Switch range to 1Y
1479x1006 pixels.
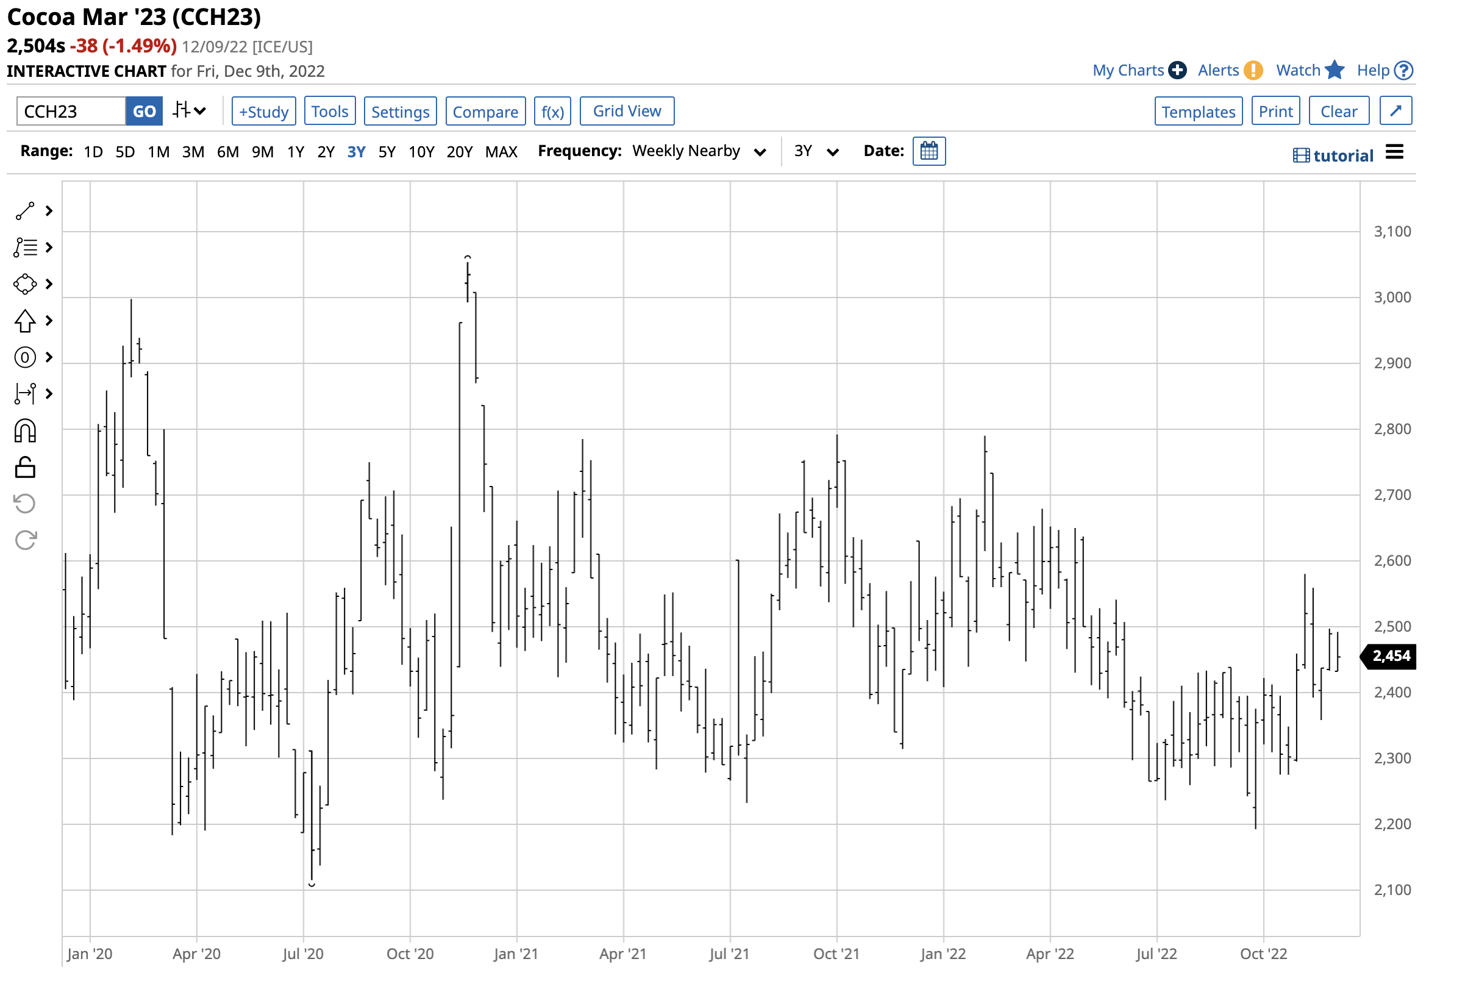point(295,151)
